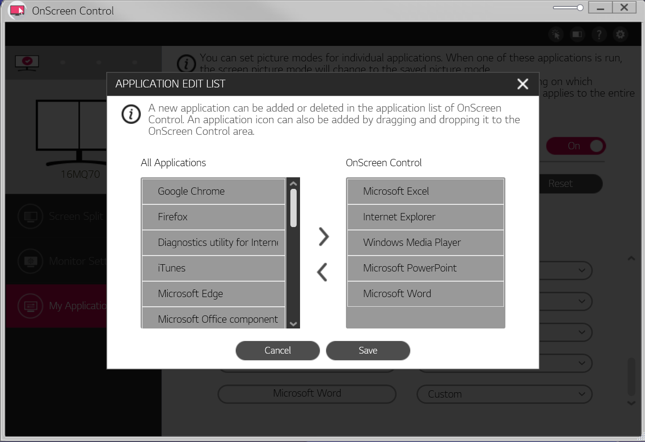Select the monitor checkmark icon tab
Viewport: 645px width, 442px height.
point(27,62)
